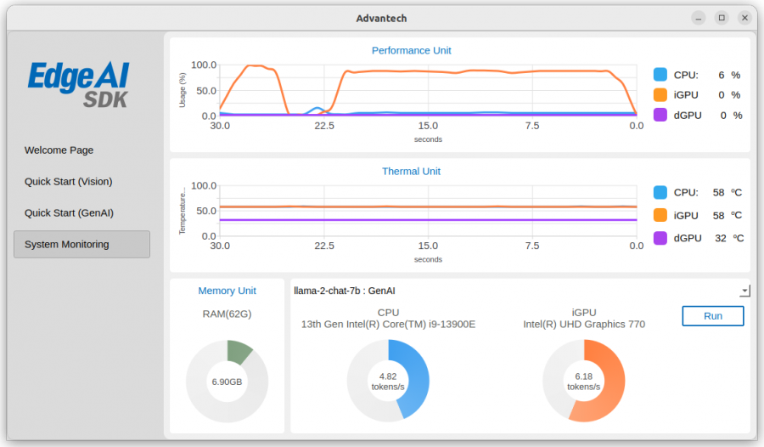Maximize the Advantech window

point(722,18)
